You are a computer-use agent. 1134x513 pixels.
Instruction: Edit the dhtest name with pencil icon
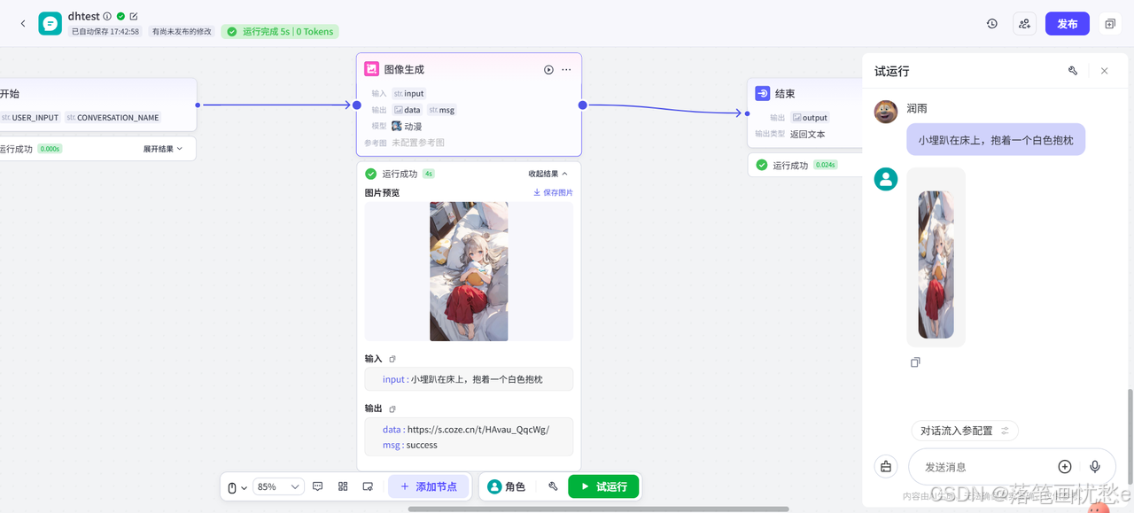tap(134, 16)
